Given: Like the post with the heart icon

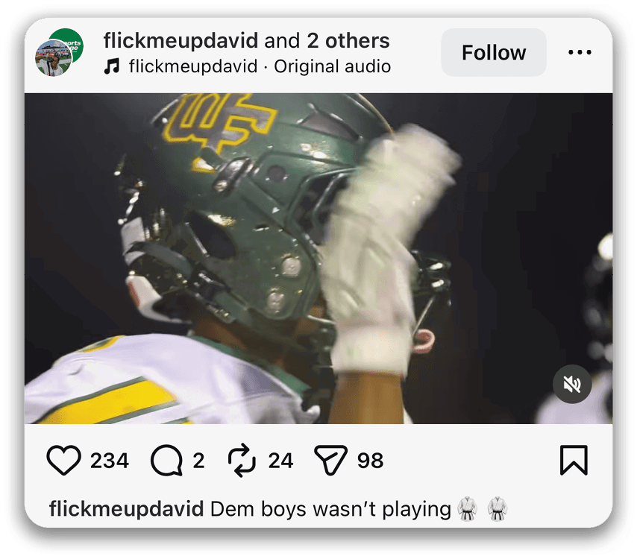Looking at the screenshot, I should (x=63, y=461).
